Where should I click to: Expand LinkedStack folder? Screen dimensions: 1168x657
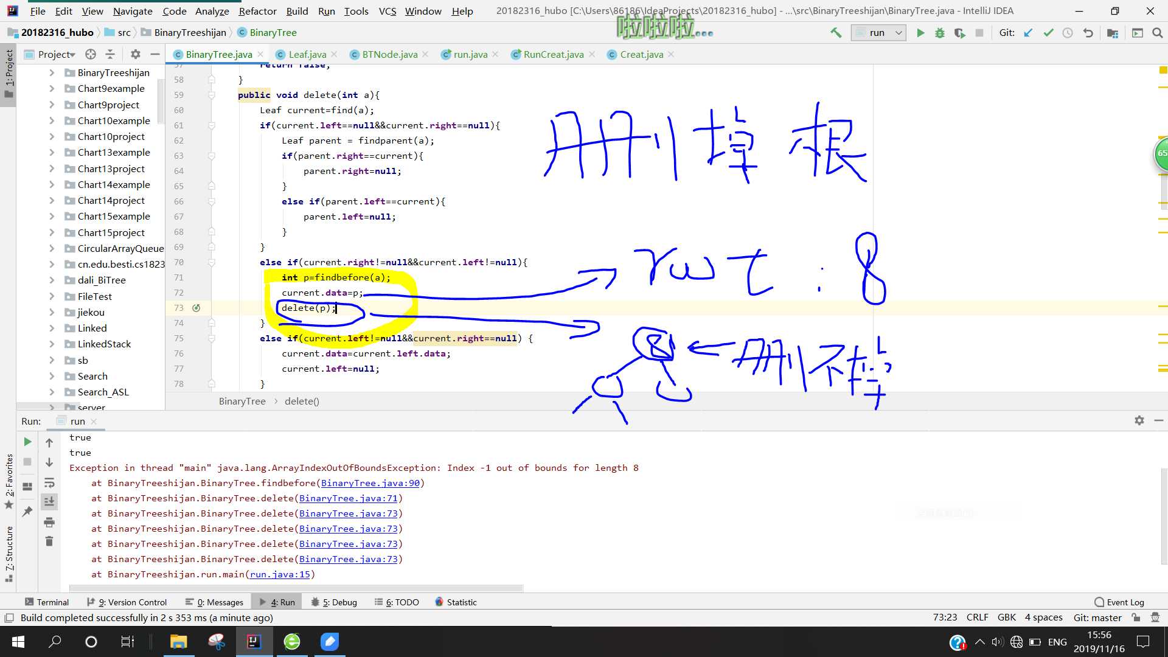tap(52, 344)
